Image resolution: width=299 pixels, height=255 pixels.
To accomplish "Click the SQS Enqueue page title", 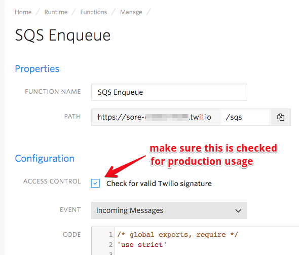I will [63, 35].
